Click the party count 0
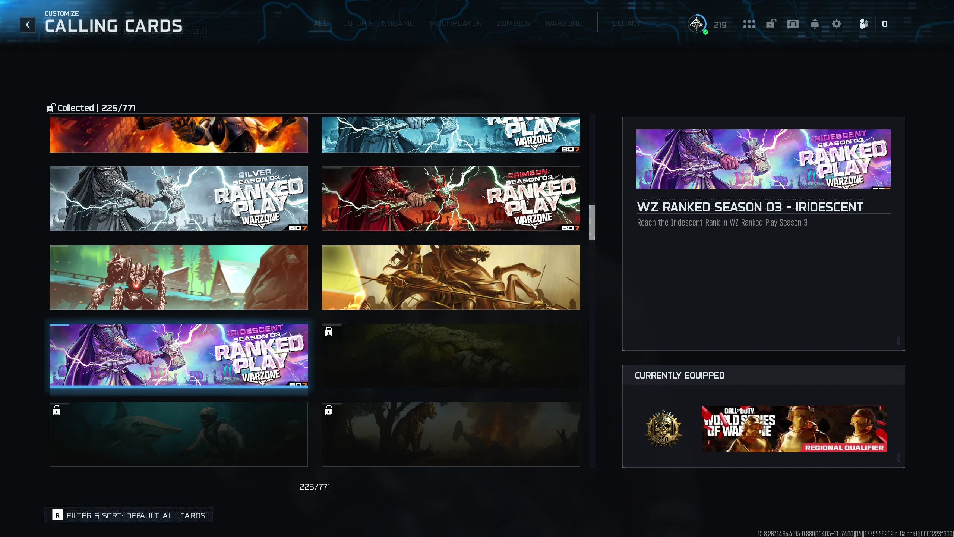Image resolution: width=954 pixels, height=537 pixels. pyautogui.click(x=885, y=24)
